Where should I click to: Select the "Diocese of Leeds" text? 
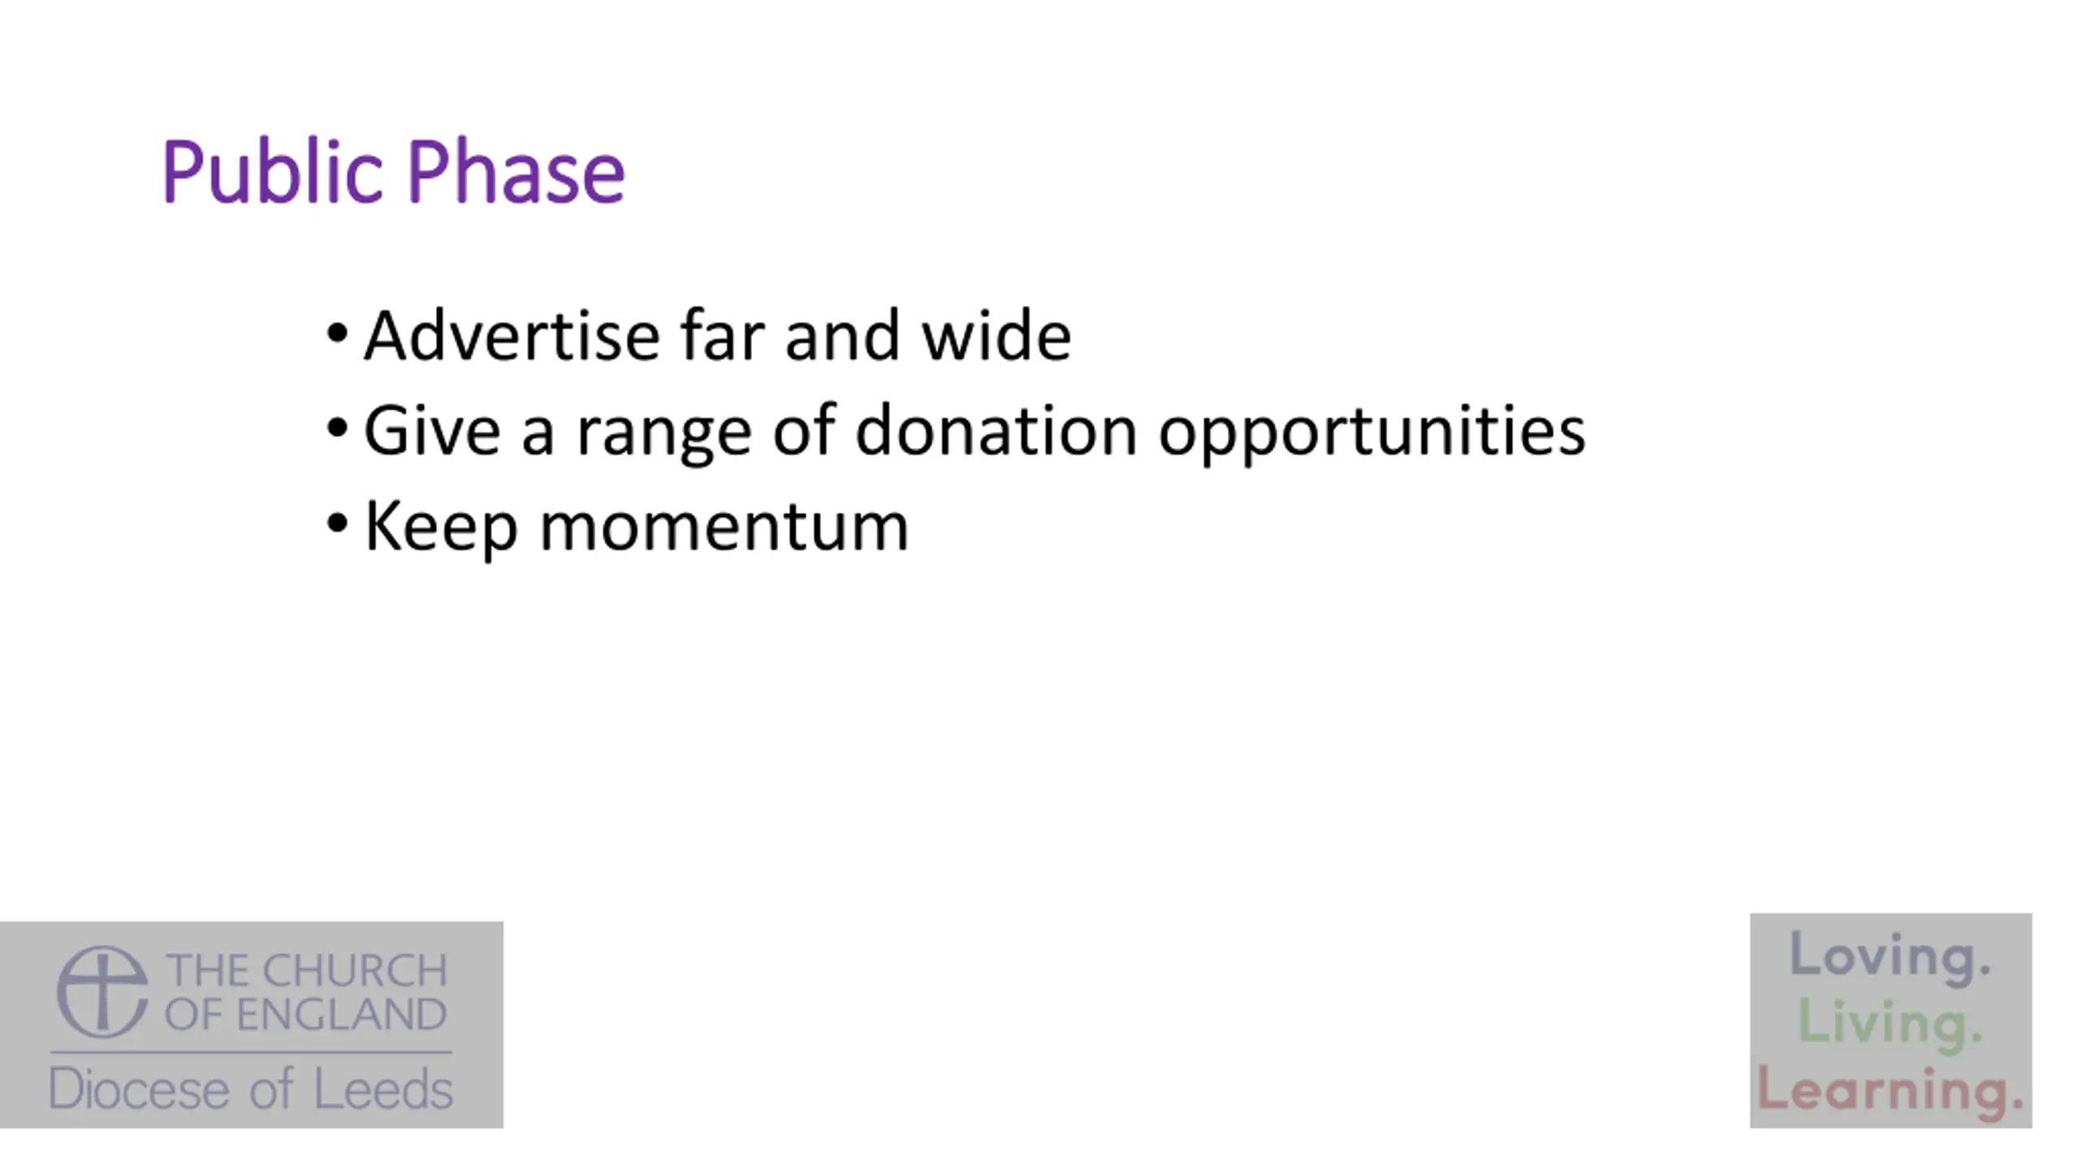click(251, 1089)
